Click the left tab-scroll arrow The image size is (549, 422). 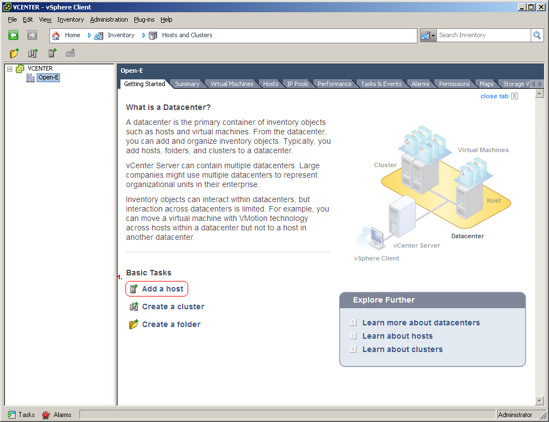(x=533, y=84)
